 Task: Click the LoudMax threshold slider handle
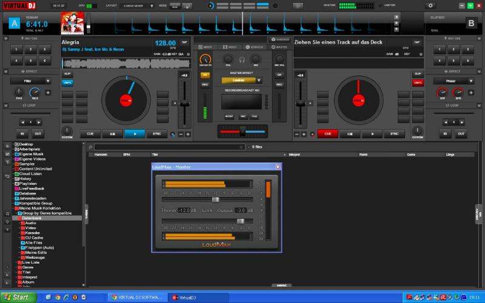pos(215,199)
